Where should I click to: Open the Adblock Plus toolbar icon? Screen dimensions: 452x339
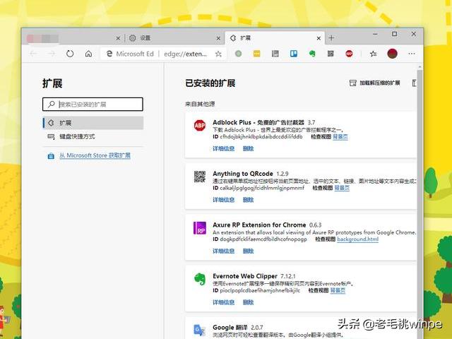349,54
